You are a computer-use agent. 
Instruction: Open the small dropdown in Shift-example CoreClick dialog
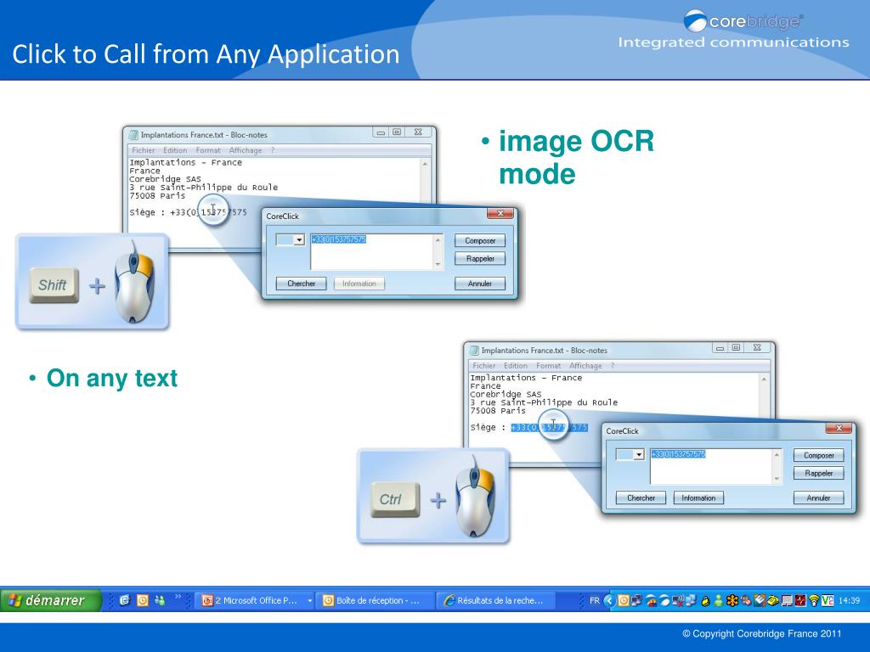tap(299, 240)
